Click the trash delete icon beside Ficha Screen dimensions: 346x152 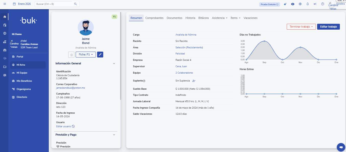72,55
